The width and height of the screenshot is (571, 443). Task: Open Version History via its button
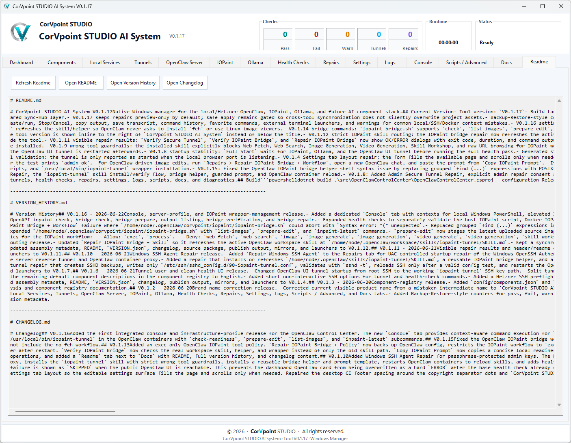tap(133, 83)
